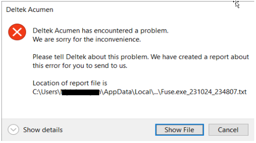Dismiss the dialog with Cancel

point(228,130)
